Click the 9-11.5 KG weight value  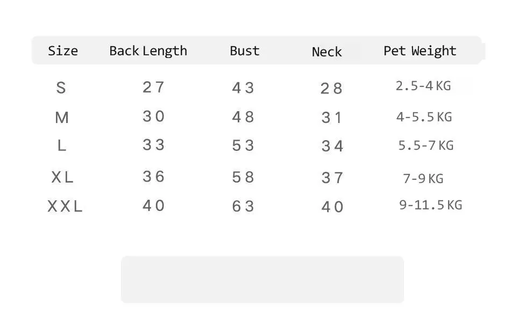(431, 205)
